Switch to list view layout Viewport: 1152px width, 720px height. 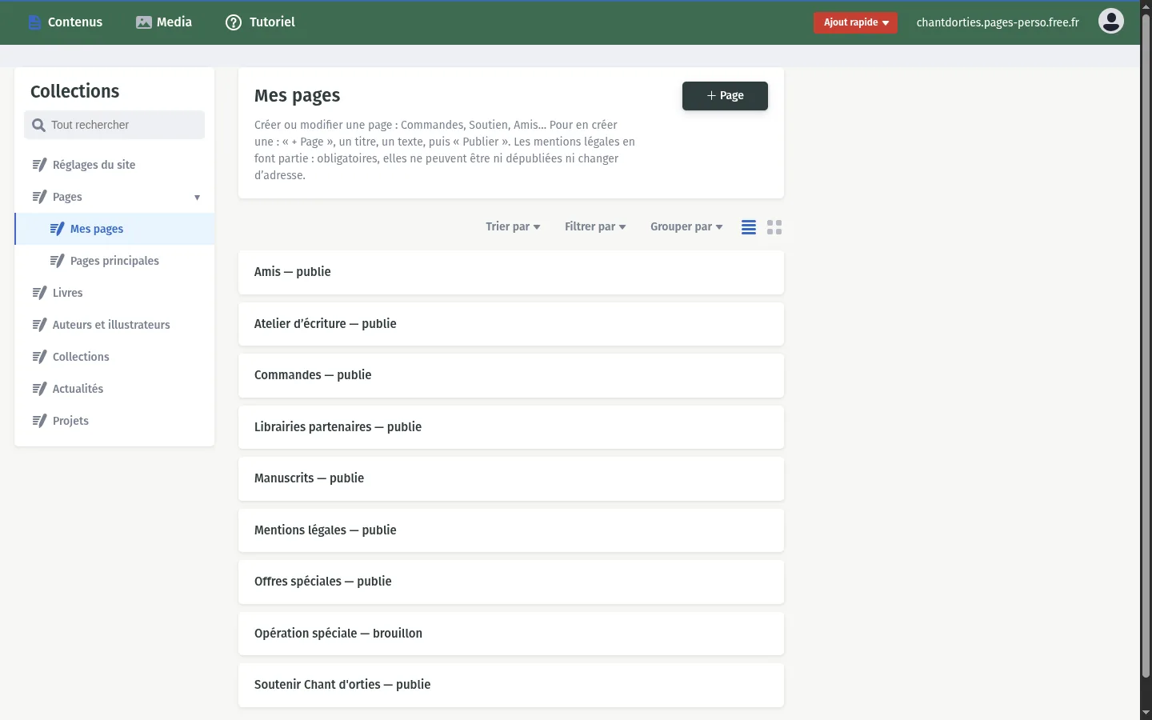(x=749, y=227)
